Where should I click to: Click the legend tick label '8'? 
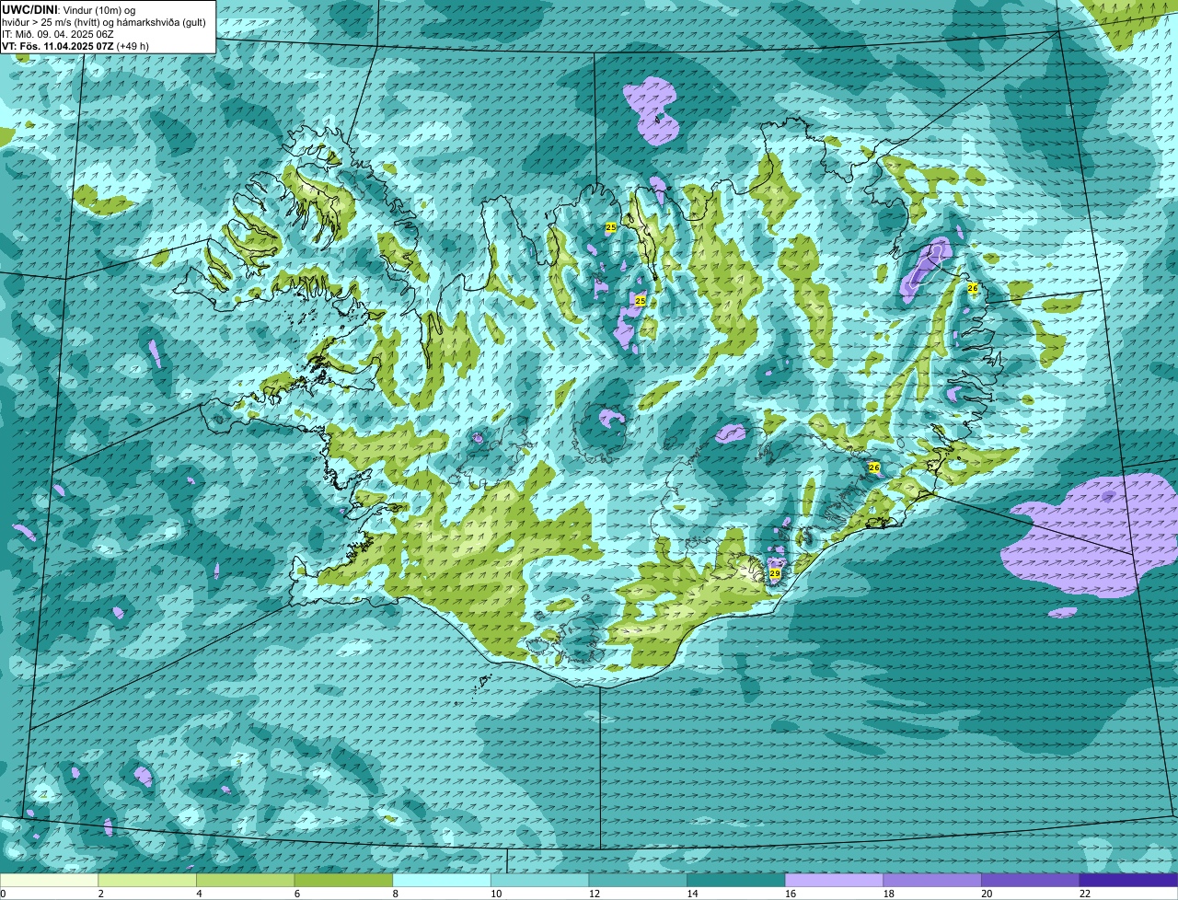pyautogui.click(x=395, y=894)
